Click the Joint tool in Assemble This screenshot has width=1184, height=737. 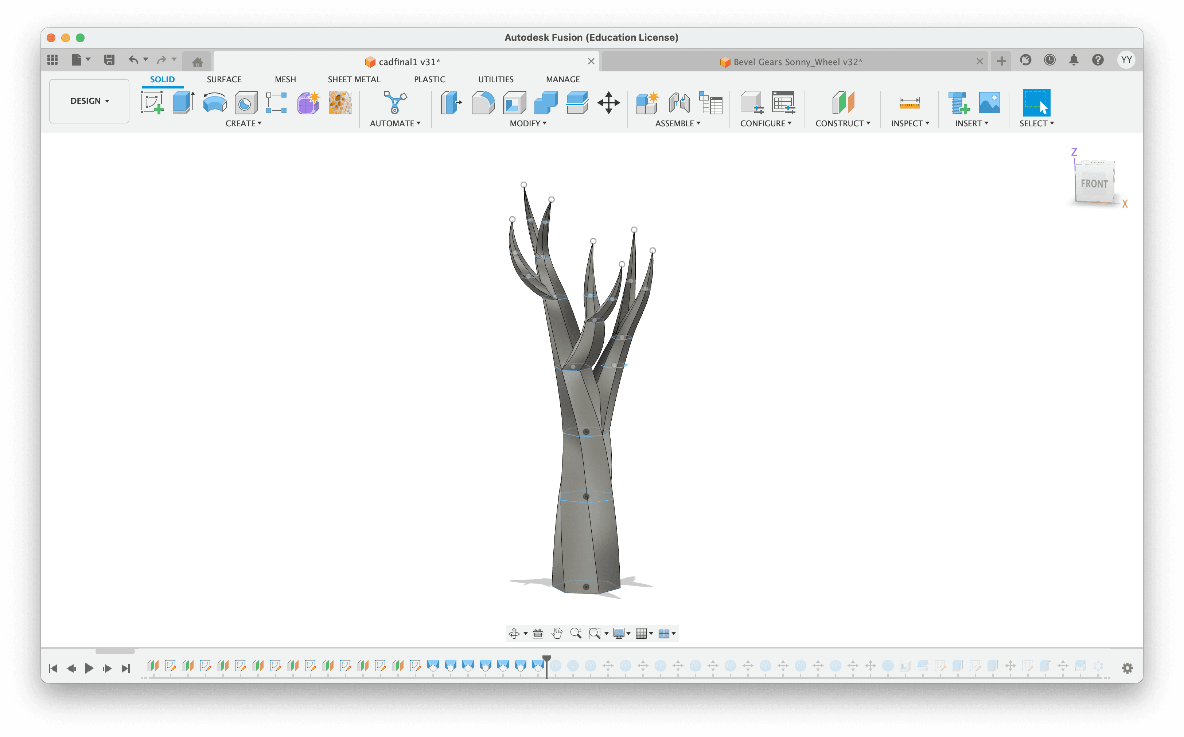pyautogui.click(x=679, y=102)
